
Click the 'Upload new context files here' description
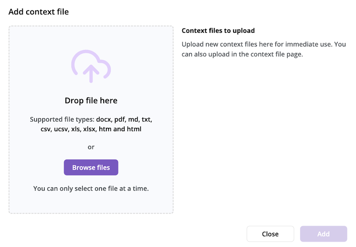point(263,49)
